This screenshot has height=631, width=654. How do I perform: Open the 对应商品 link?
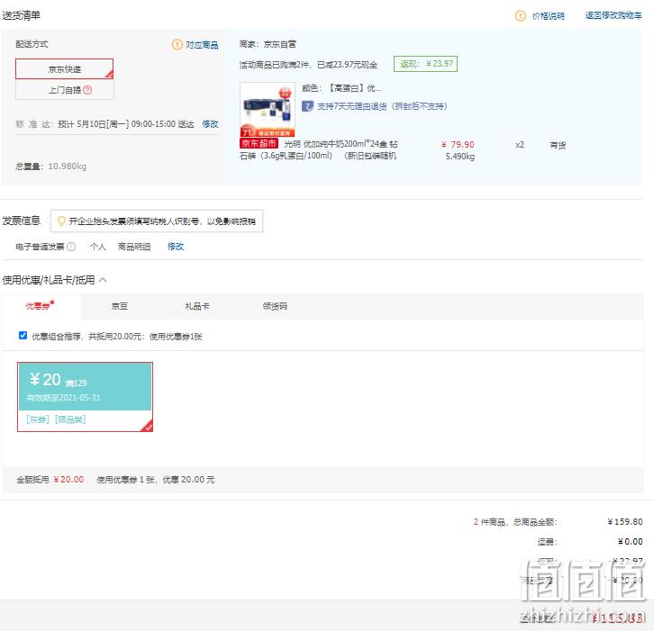click(202, 45)
